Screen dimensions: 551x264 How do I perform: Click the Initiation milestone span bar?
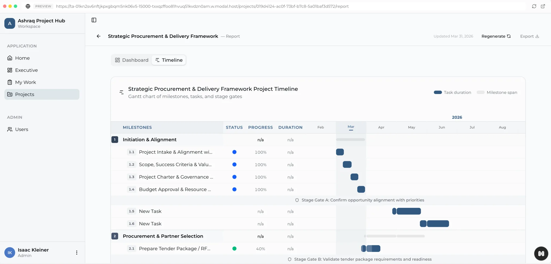(351, 140)
